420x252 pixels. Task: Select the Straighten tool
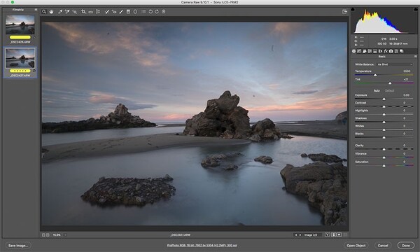(x=90, y=12)
